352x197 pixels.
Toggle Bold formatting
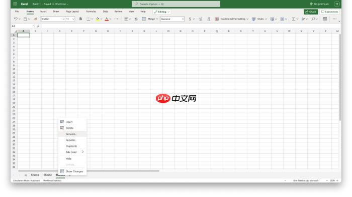point(80,19)
